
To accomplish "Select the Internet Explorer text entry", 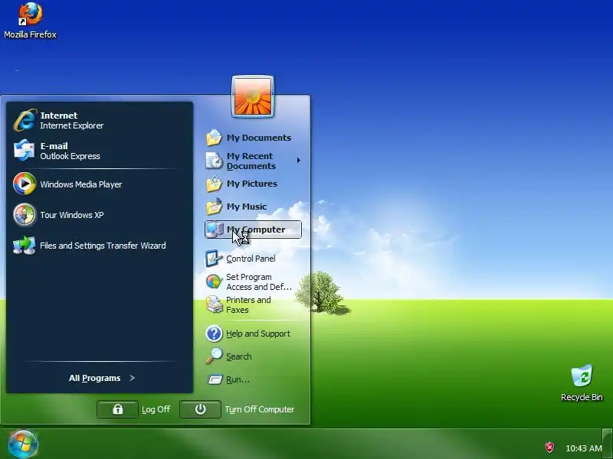I will click(72, 121).
